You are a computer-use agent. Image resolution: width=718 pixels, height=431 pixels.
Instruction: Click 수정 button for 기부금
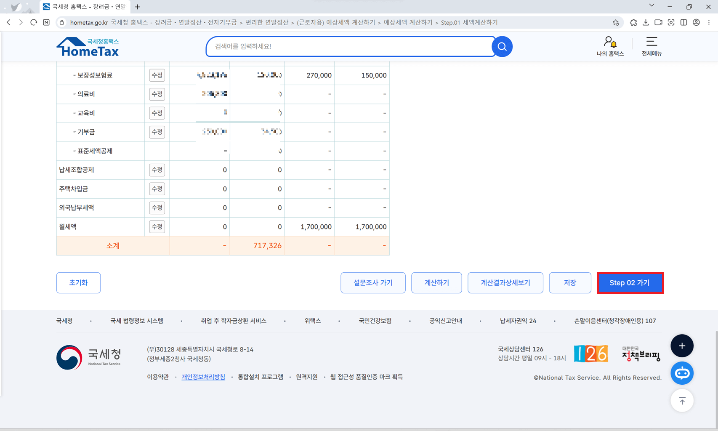coord(157,132)
